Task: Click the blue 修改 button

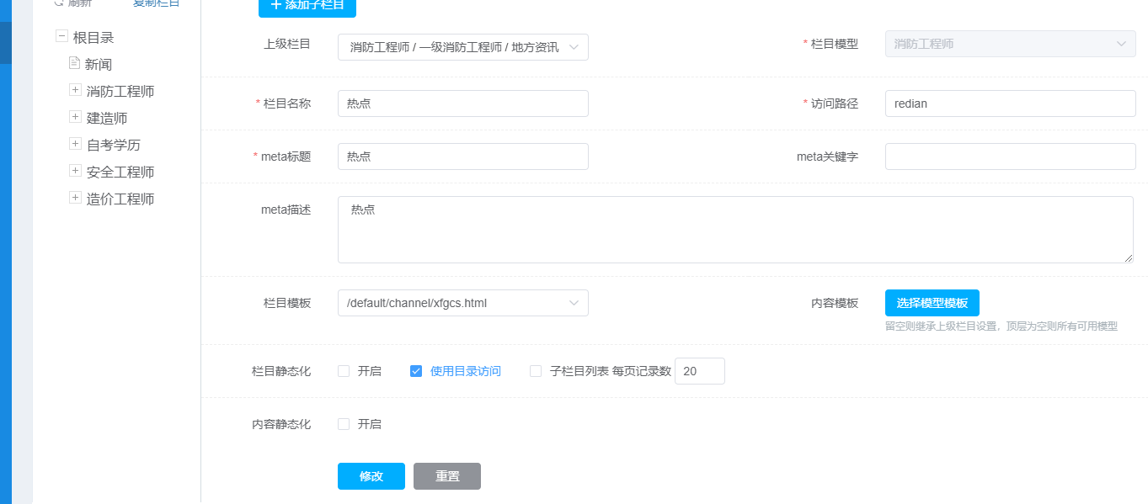Action: coord(371,476)
